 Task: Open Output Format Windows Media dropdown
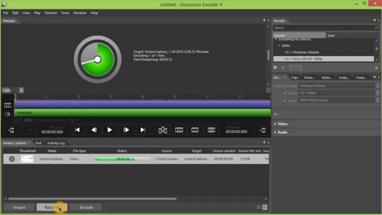[339, 86]
